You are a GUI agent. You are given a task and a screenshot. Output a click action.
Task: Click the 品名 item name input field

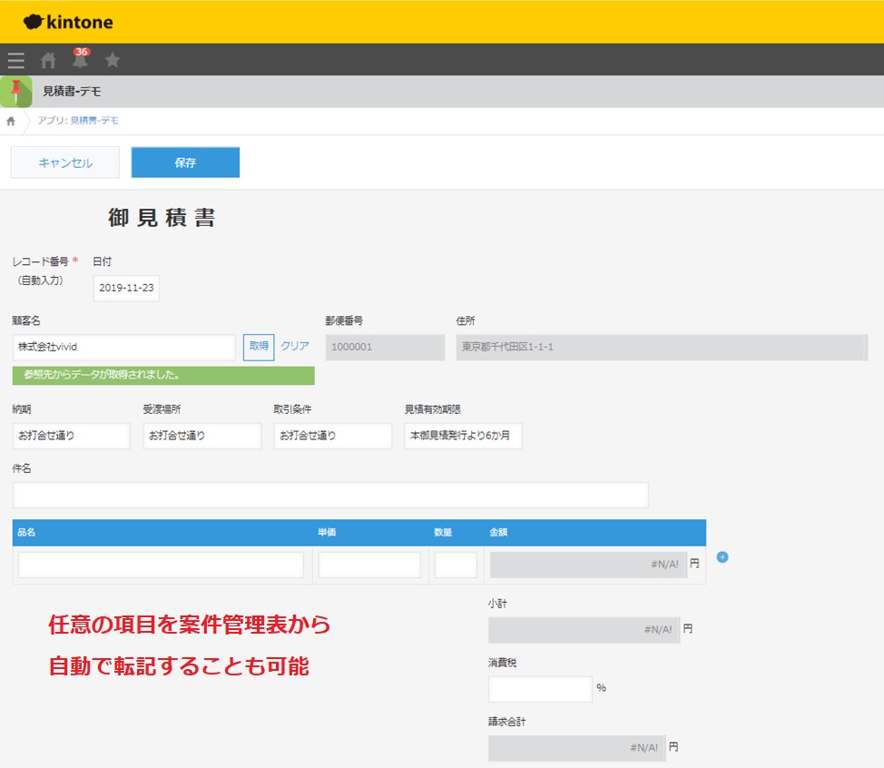pos(160,564)
